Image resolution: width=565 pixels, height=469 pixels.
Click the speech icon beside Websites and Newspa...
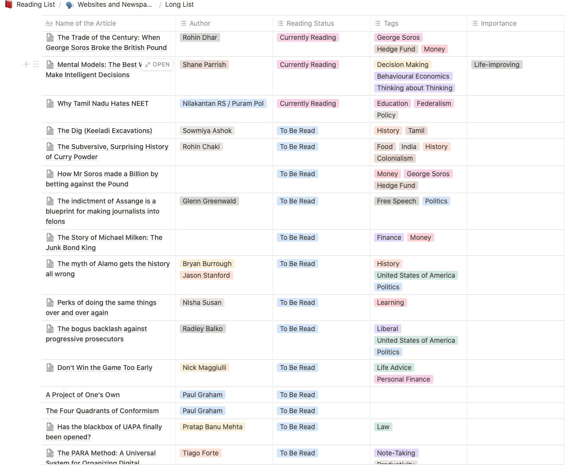(70, 5)
